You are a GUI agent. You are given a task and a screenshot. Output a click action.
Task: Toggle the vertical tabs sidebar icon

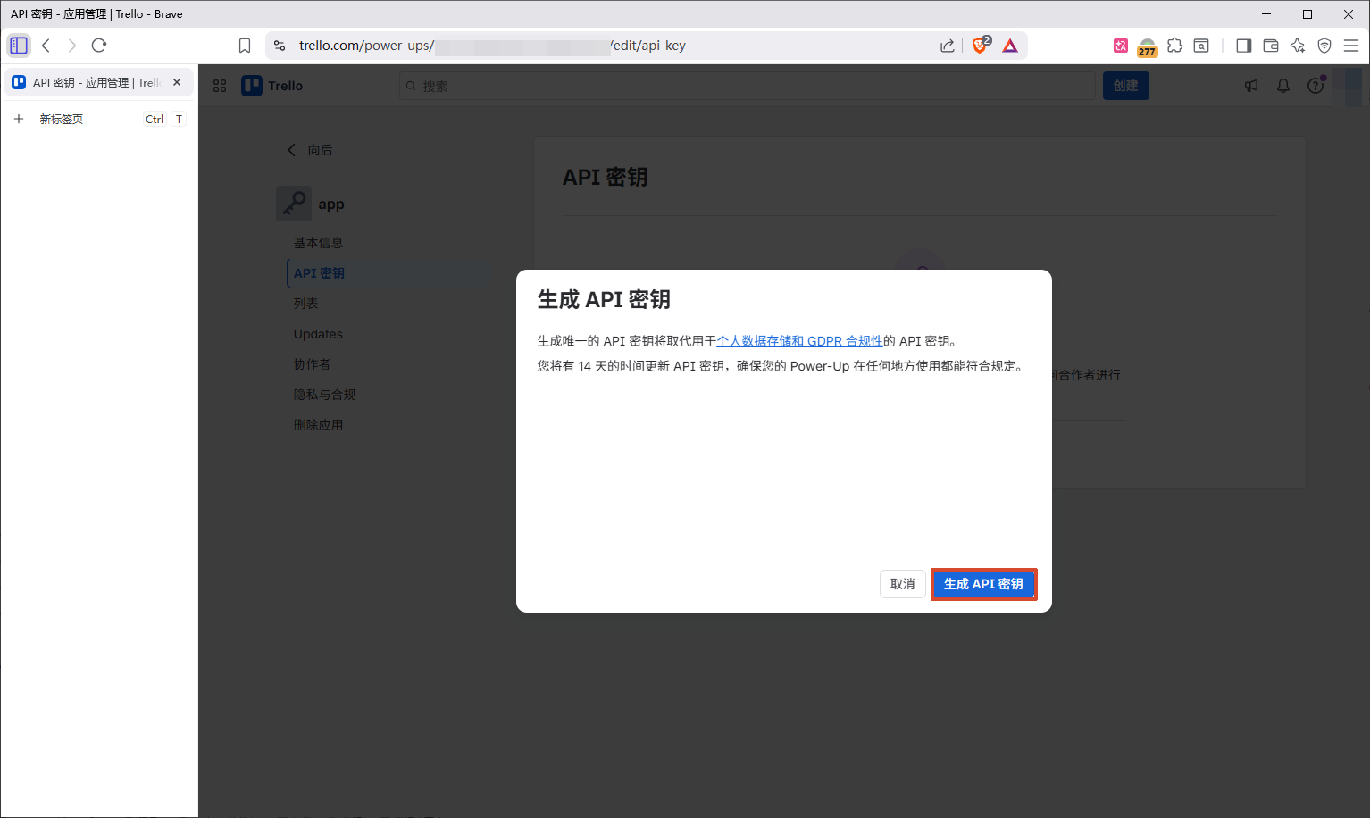pyautogui.click(x=19, y=46)
